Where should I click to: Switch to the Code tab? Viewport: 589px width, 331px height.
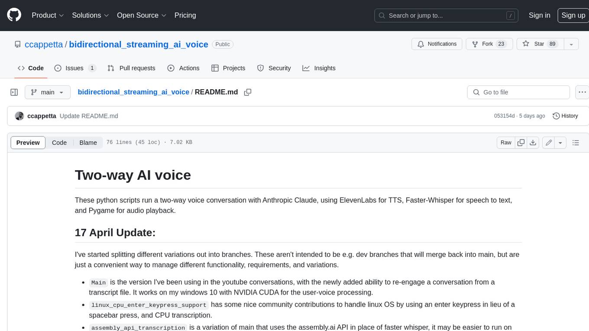31,68
